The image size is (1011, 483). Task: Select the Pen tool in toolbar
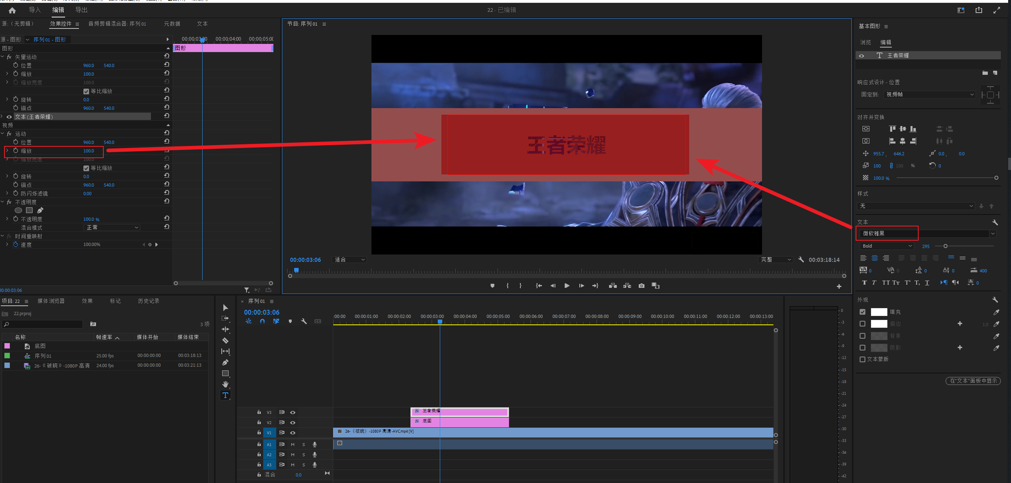(225, 362)
